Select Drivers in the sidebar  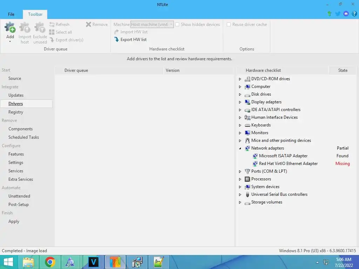26,104
